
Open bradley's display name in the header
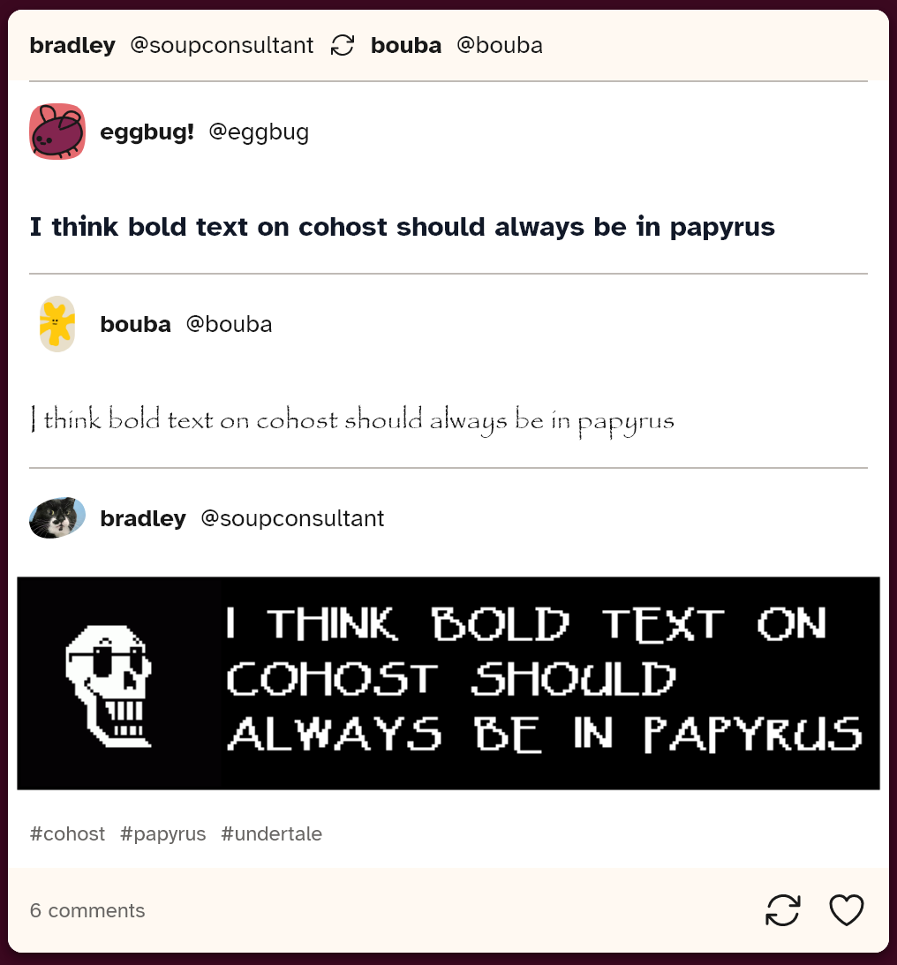pyautogui.click(x=72, y=46)
